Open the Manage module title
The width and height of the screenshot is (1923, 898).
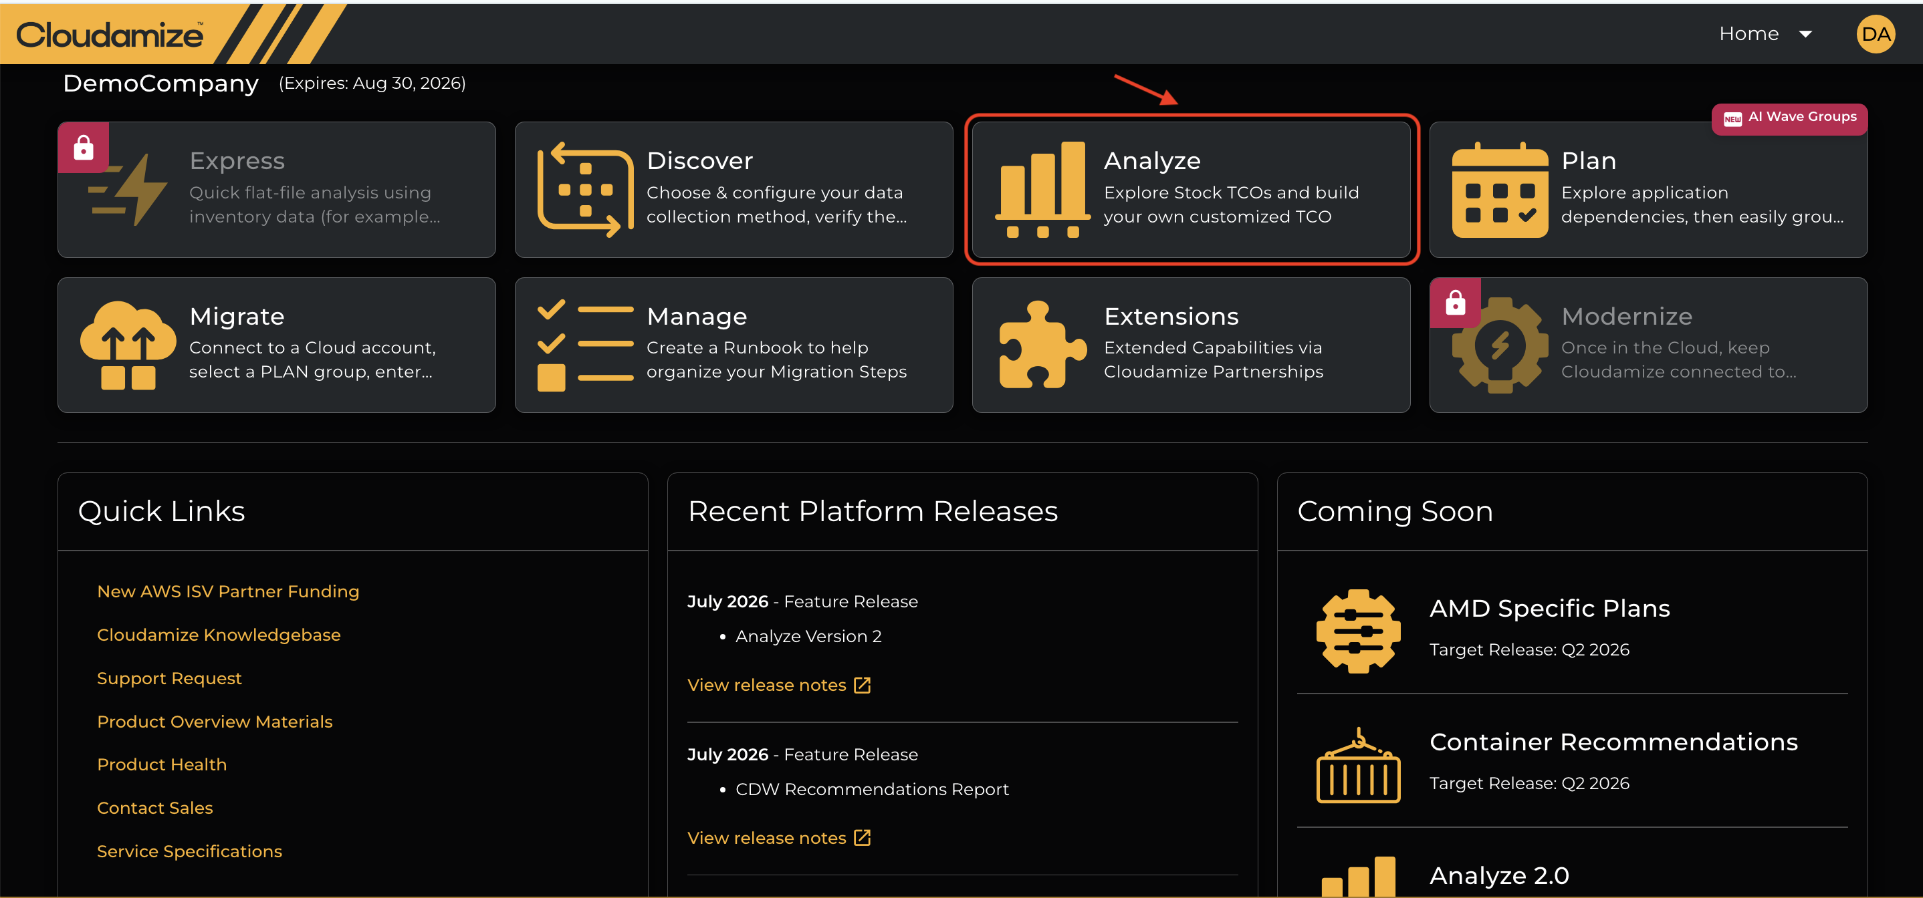pyautogui.click(x=697, y=316)
